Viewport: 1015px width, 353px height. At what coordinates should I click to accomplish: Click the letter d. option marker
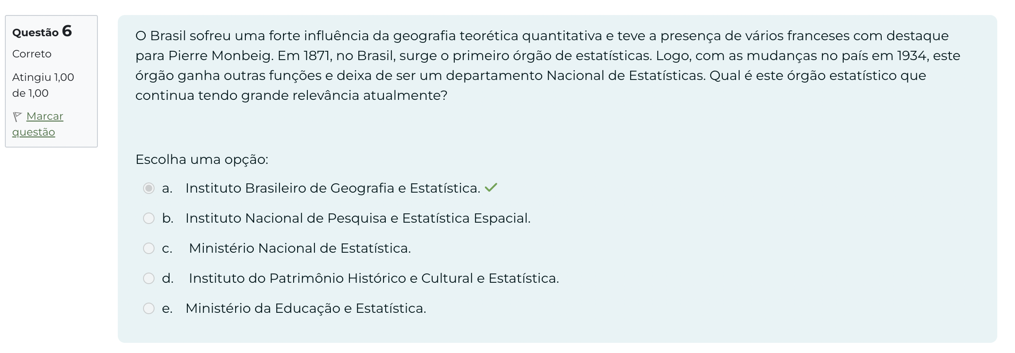point(167,278)
